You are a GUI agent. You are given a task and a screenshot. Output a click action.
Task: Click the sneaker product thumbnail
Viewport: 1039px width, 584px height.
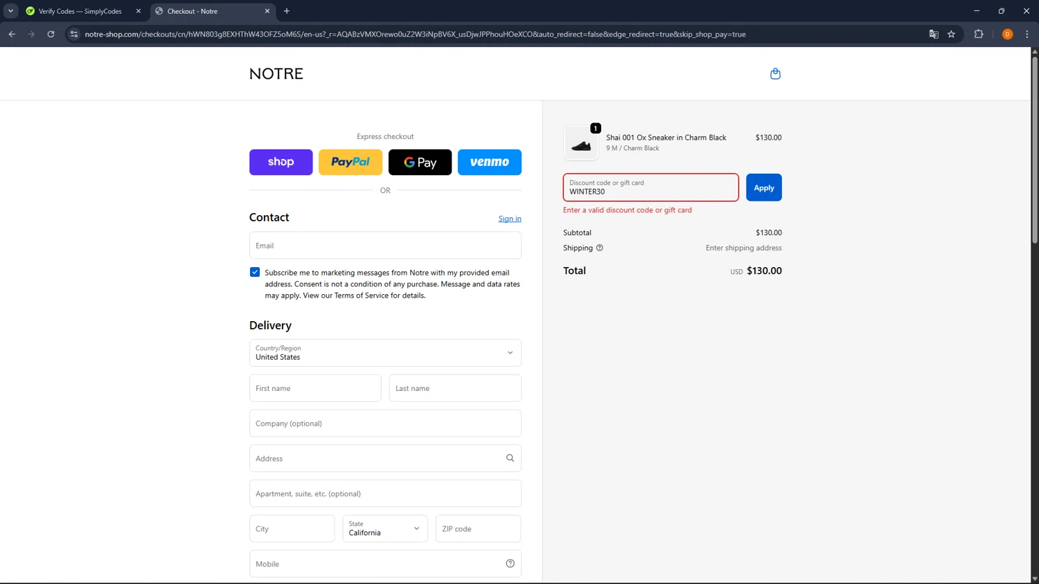click(581, 143)
